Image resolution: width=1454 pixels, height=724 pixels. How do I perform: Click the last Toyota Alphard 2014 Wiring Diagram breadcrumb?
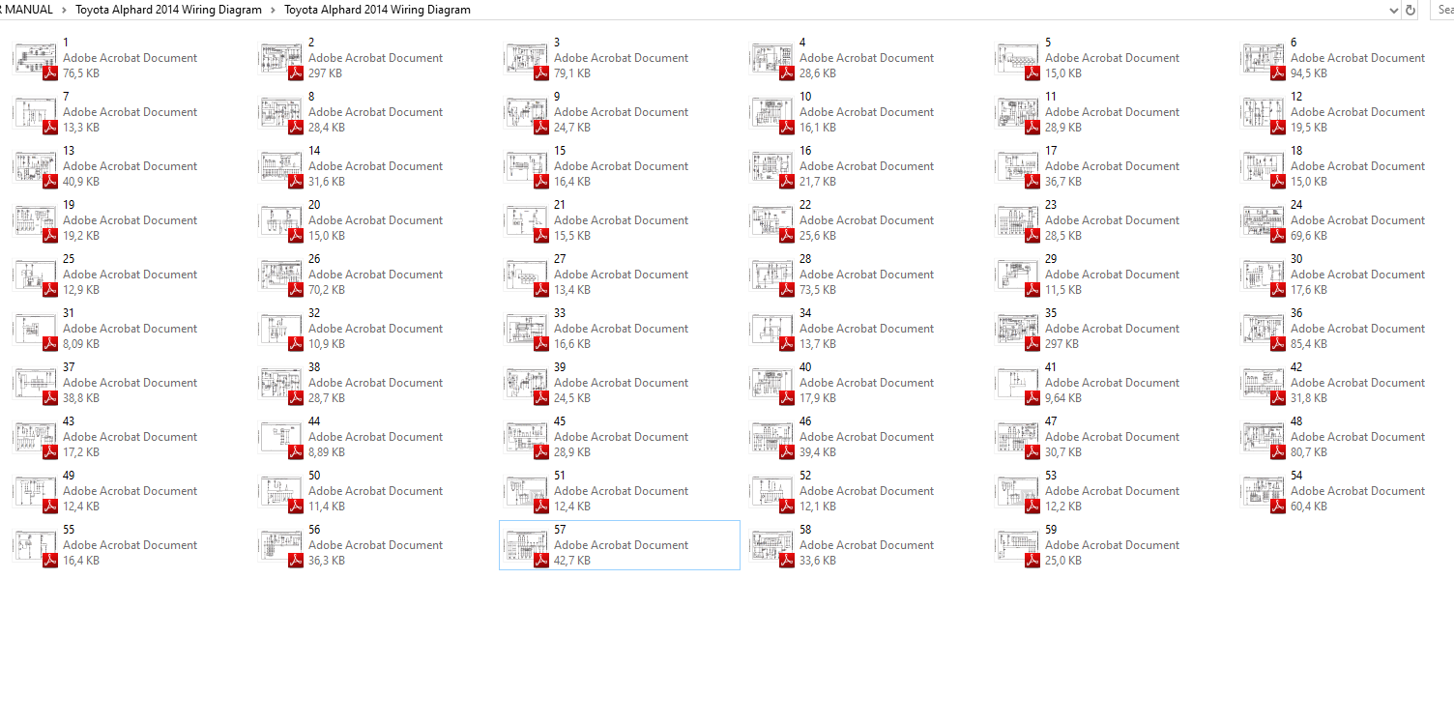coord(377,10)
